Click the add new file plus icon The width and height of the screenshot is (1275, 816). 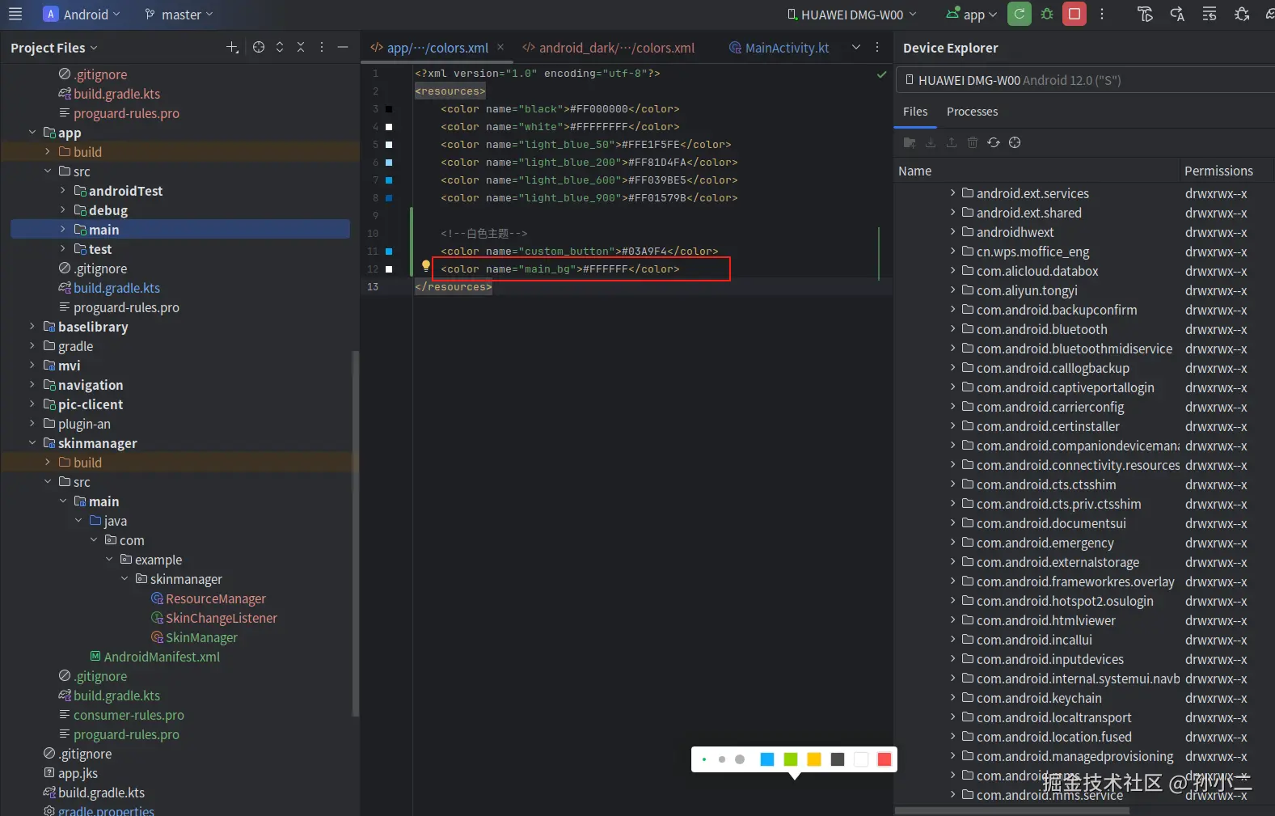232,47
